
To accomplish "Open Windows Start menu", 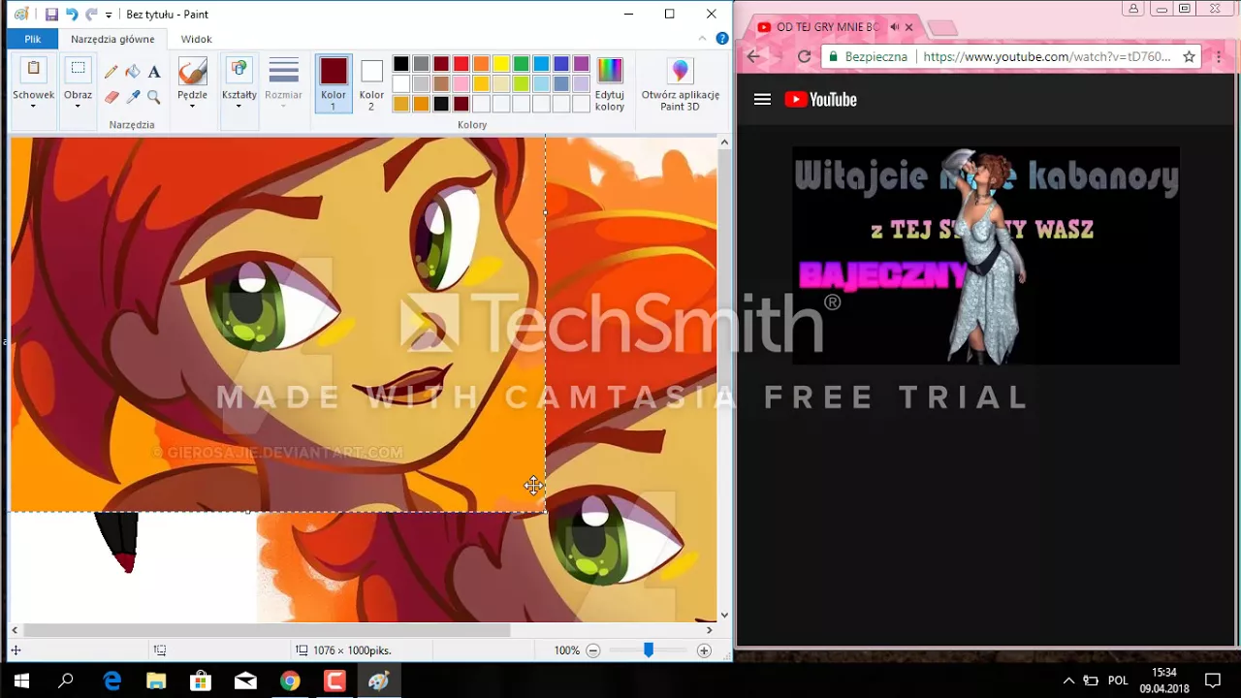I will point(21,681).
